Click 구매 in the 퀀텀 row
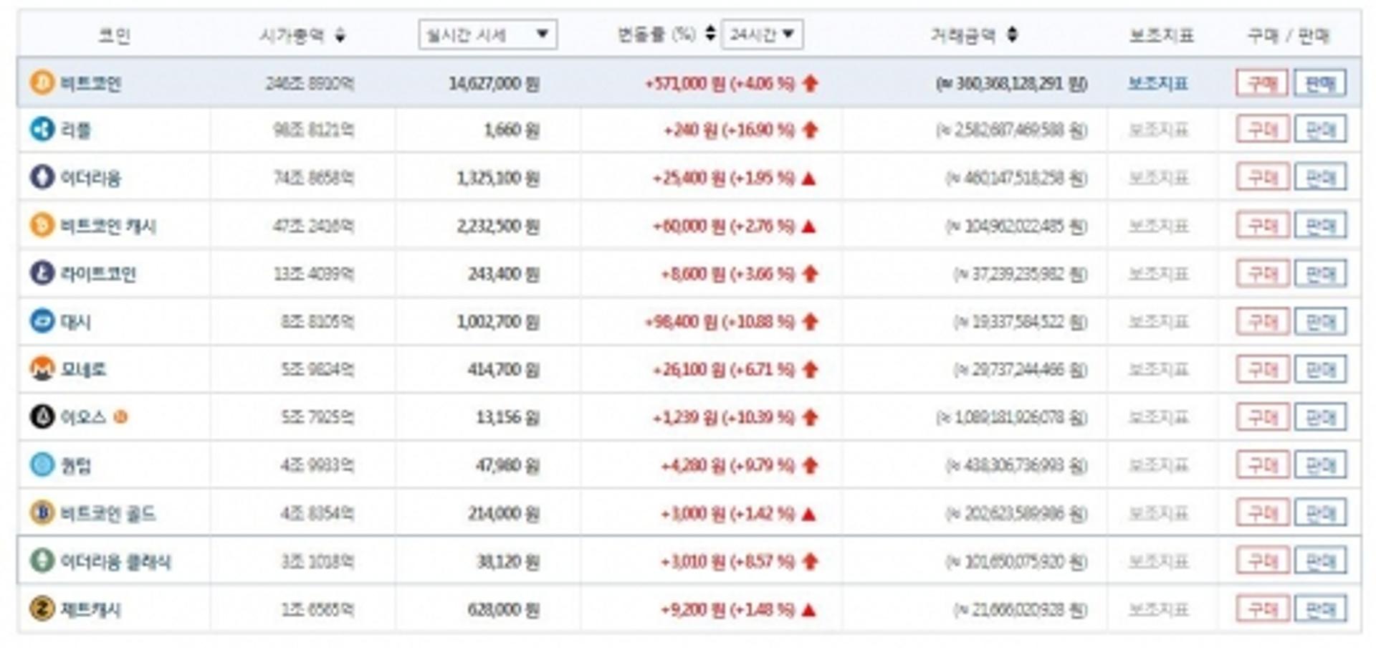The height and width of the screenshot is (648, 1376). tap(1262, 464)
